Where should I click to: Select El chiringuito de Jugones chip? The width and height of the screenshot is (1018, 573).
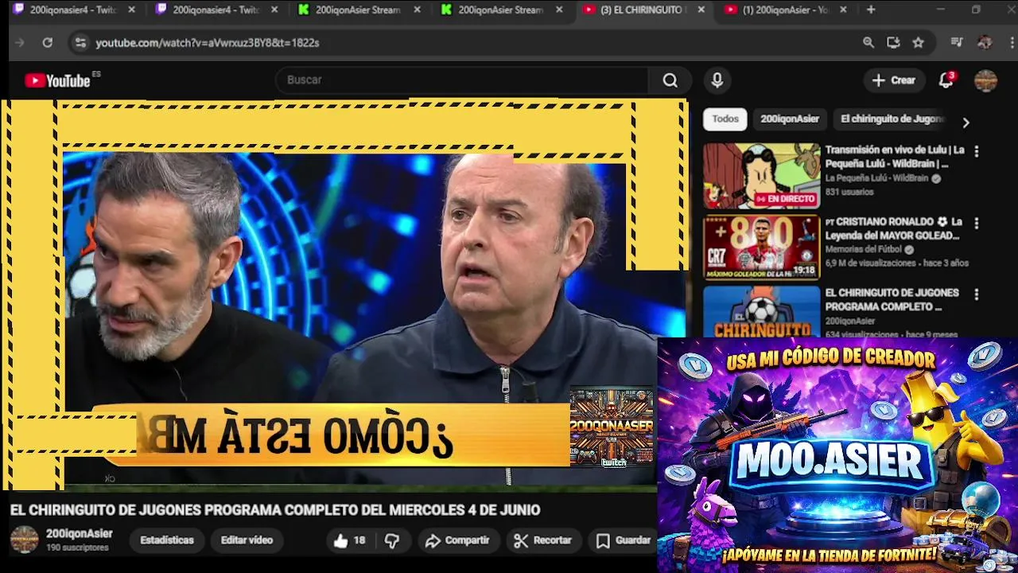point(892,119)
